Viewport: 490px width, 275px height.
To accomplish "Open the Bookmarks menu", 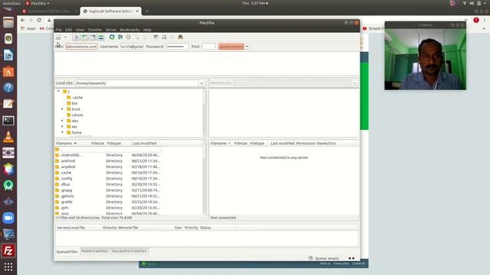I will coord(129,30).
